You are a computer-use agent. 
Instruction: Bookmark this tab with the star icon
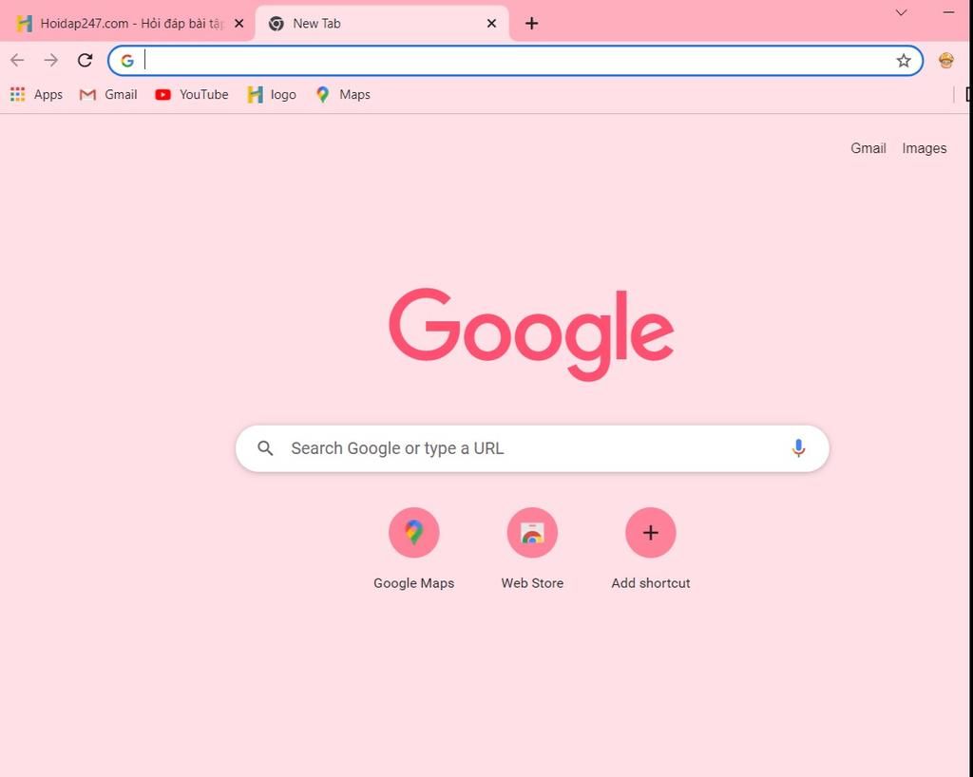tap(904, 60)
